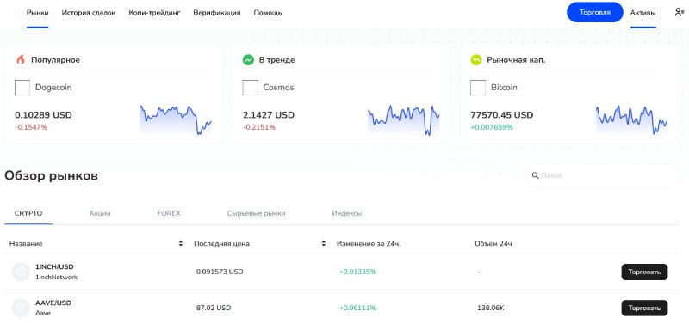Open the Bitcoin price chart
This screenshot has height=324, width=689.
631,119
